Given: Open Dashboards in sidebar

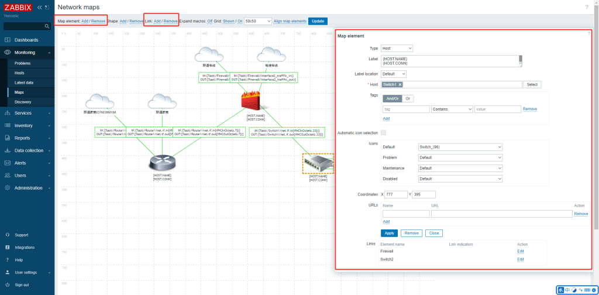Looking at the screenshot, I should pos(27,40).
